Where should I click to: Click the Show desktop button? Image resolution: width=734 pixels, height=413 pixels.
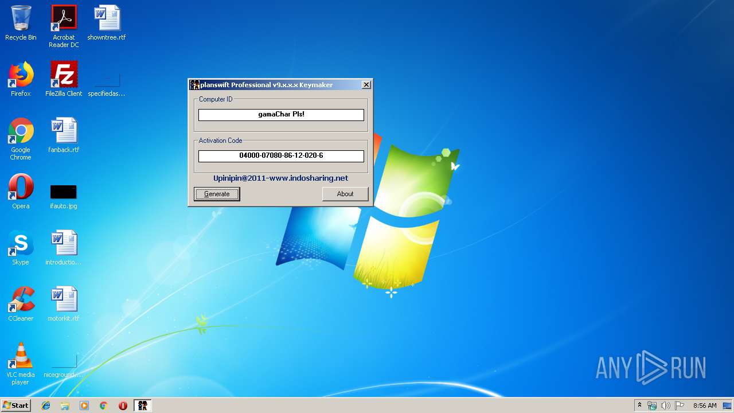tap(728, 406)
